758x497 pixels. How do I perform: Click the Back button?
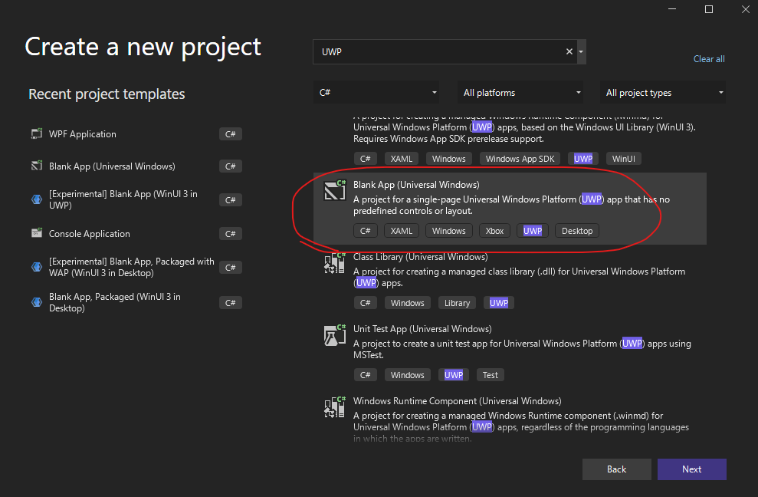(616, 469)
